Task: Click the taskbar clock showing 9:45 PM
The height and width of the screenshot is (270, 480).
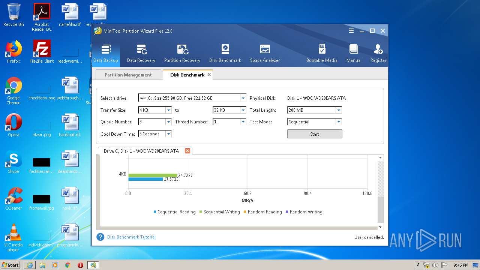Action: pyautogui.click(x=460, y=265)
